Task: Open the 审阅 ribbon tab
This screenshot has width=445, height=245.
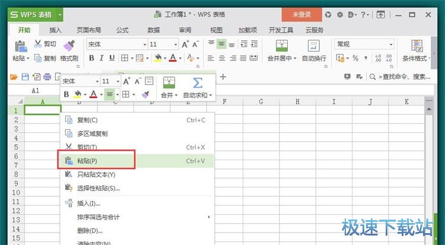Action: coord(185,30)
